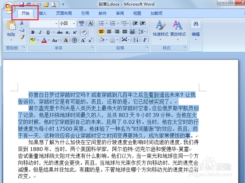This screenshot has width=245, height=183.
Task: Shrink font size with smaller A
Action: pos(90,40)
